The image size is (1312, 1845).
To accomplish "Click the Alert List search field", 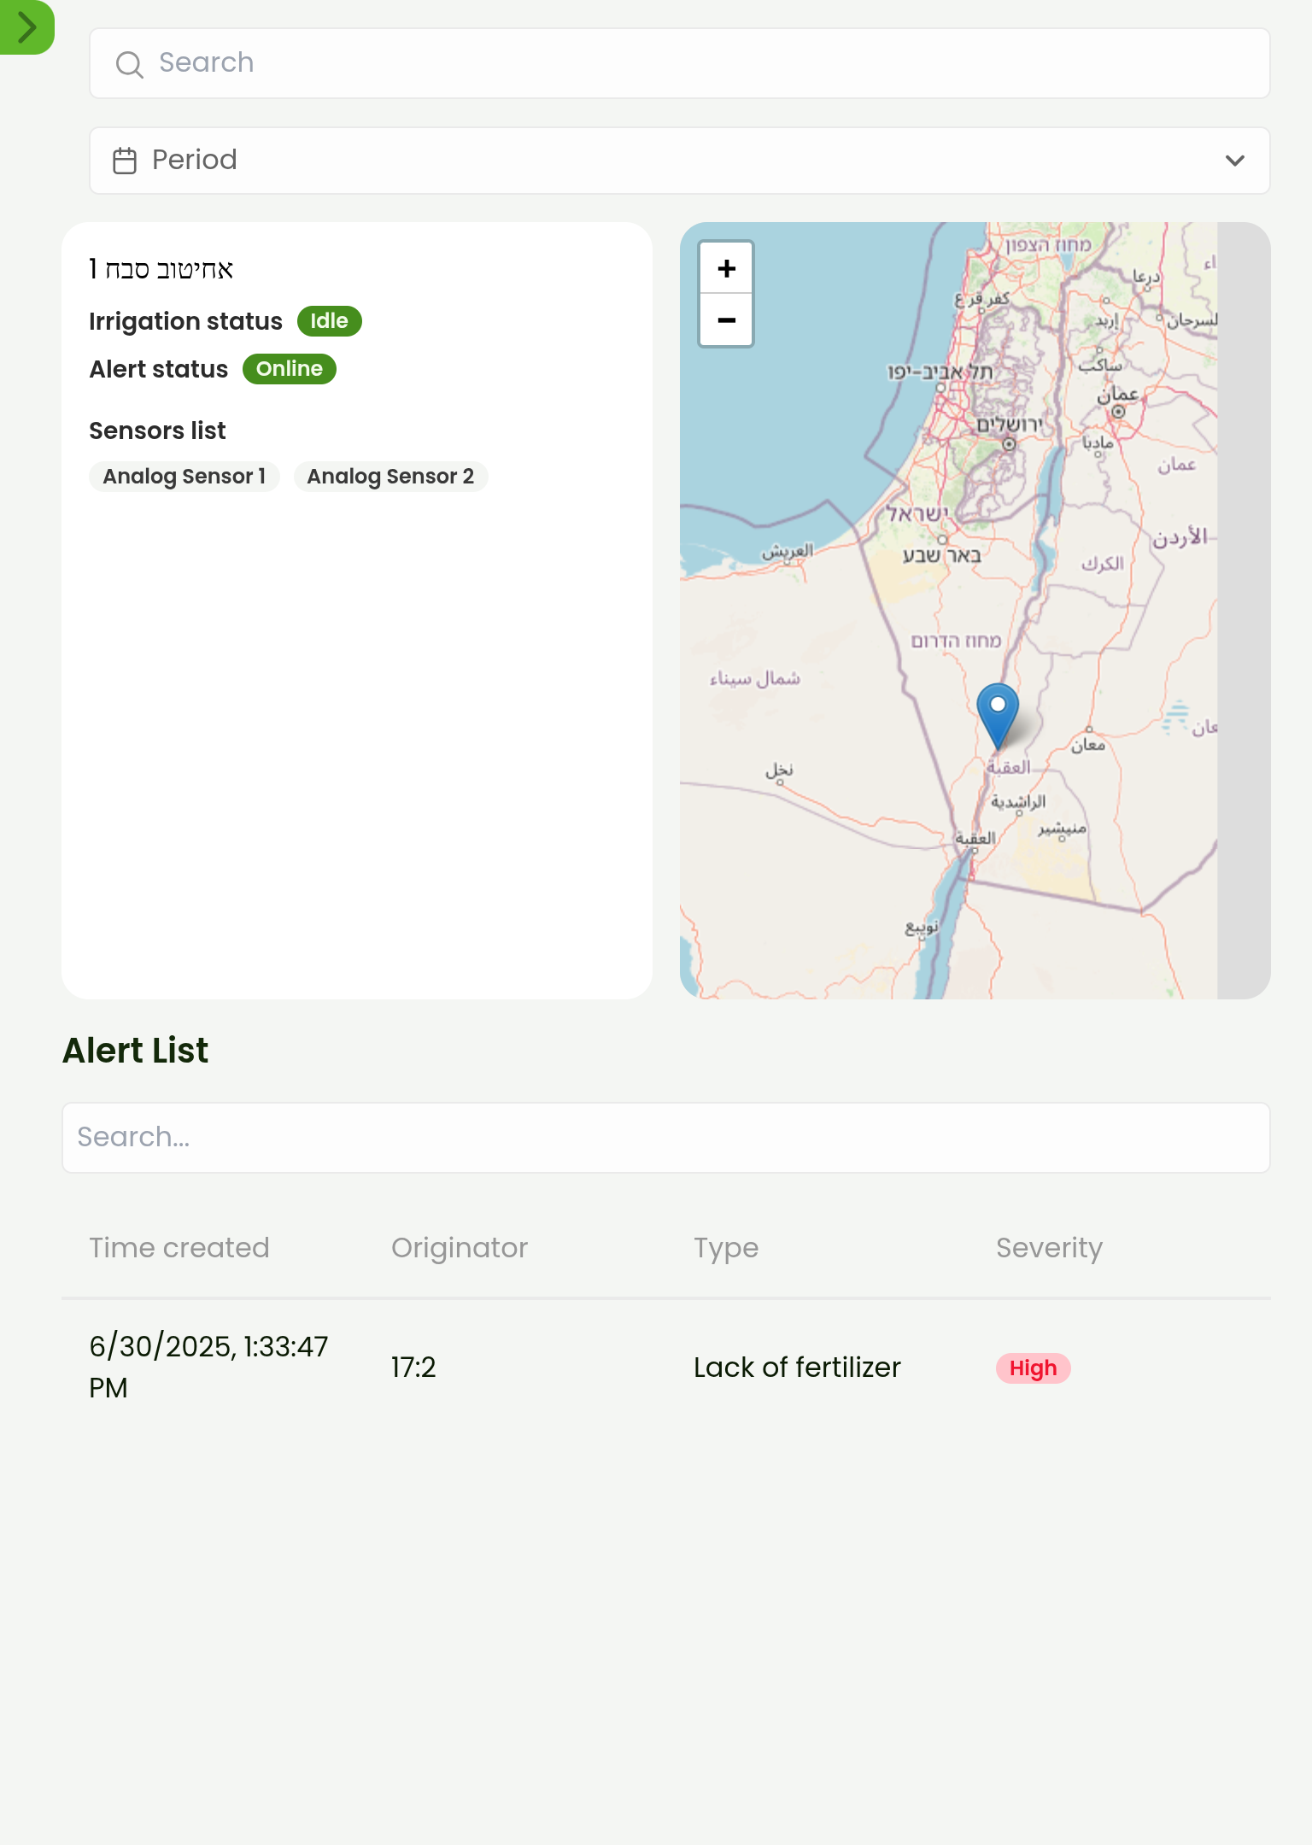I will tap(665, 1137).
